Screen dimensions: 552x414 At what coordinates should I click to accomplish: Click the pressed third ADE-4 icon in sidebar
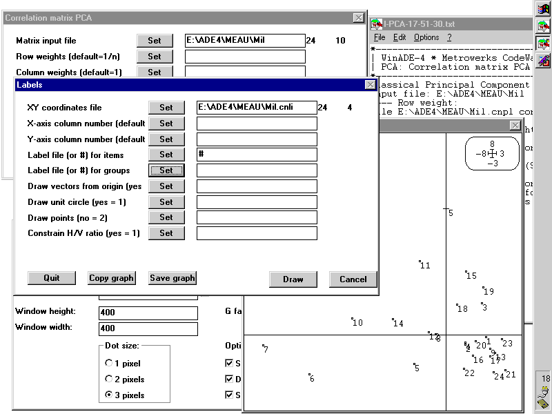(x=544, y=43)
